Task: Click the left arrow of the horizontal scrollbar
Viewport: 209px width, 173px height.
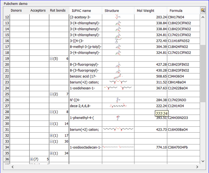Action: tap(13, 167)
